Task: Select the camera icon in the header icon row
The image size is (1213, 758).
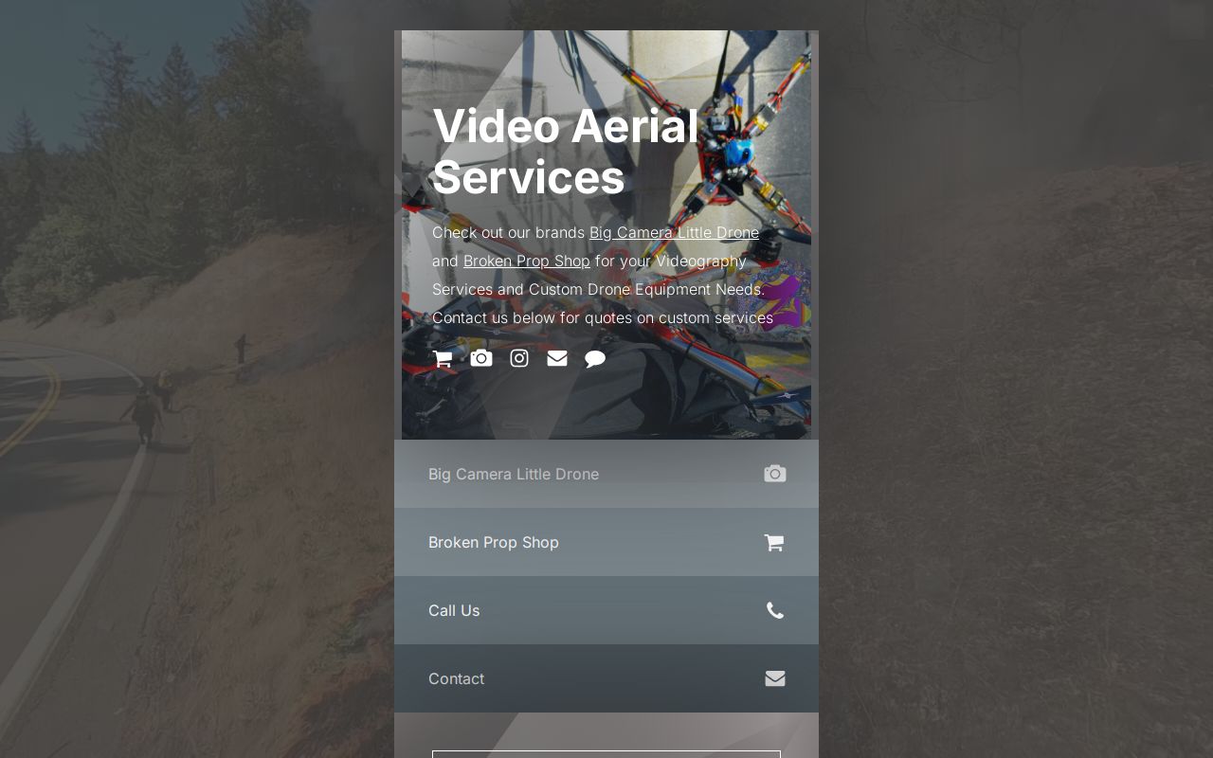Action: click(480, 358)
